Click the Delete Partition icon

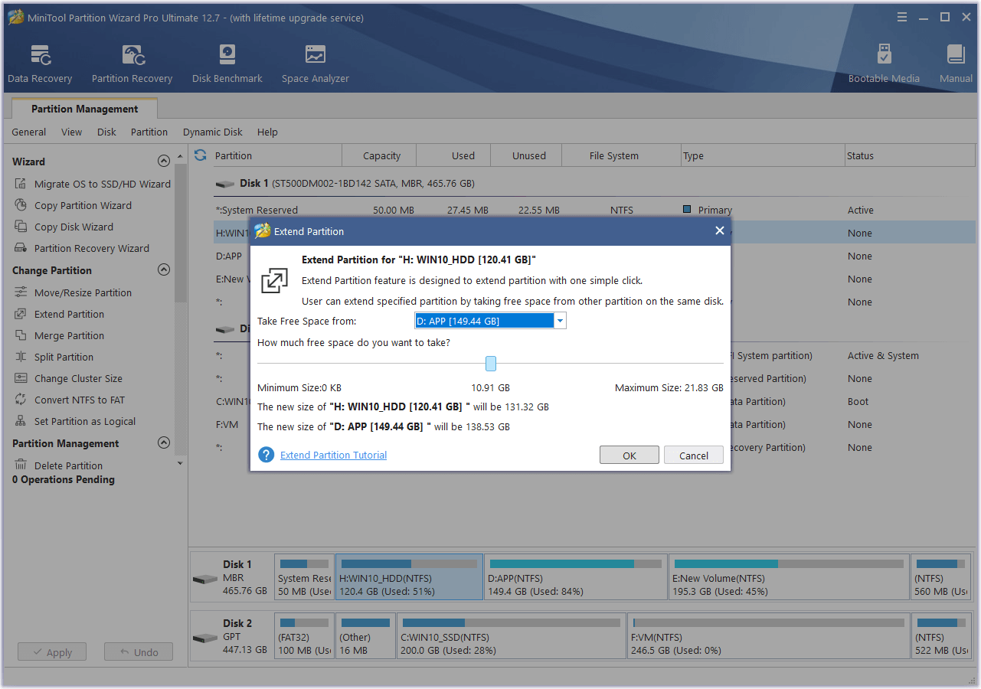point(21,465)
